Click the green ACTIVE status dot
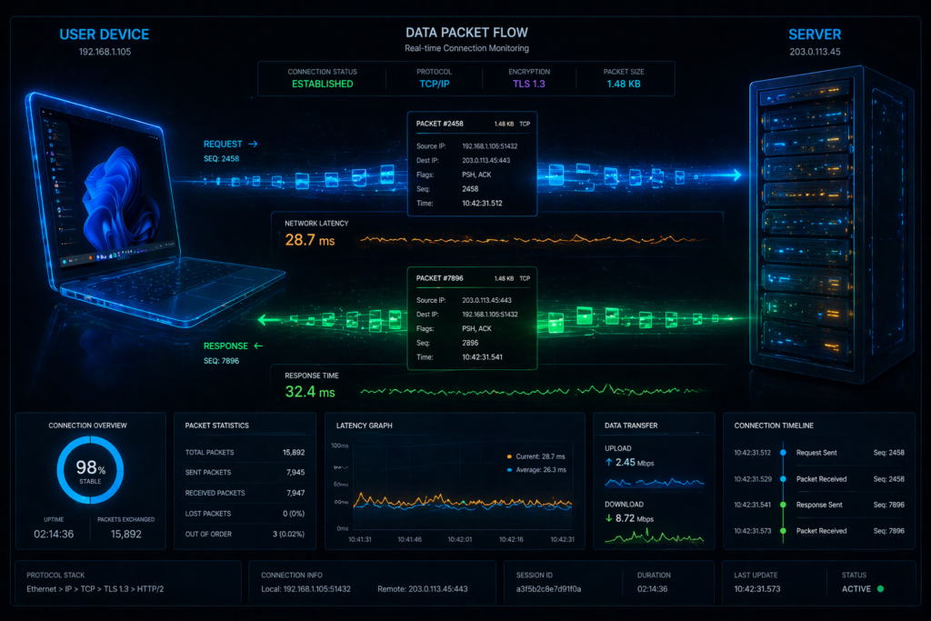931x621 pixels. coord(880,589)
